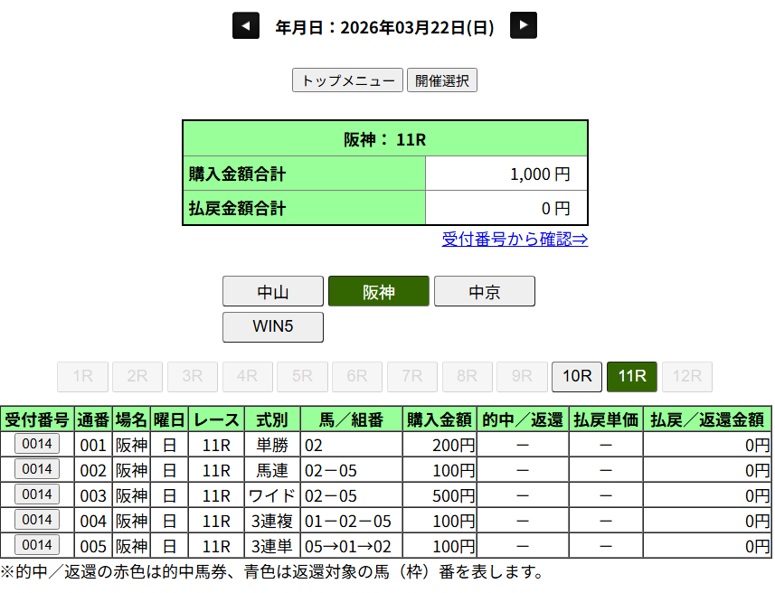Select the 中山 racecourse tab
This screenshot has height=593, width=775.
point(272,292)
